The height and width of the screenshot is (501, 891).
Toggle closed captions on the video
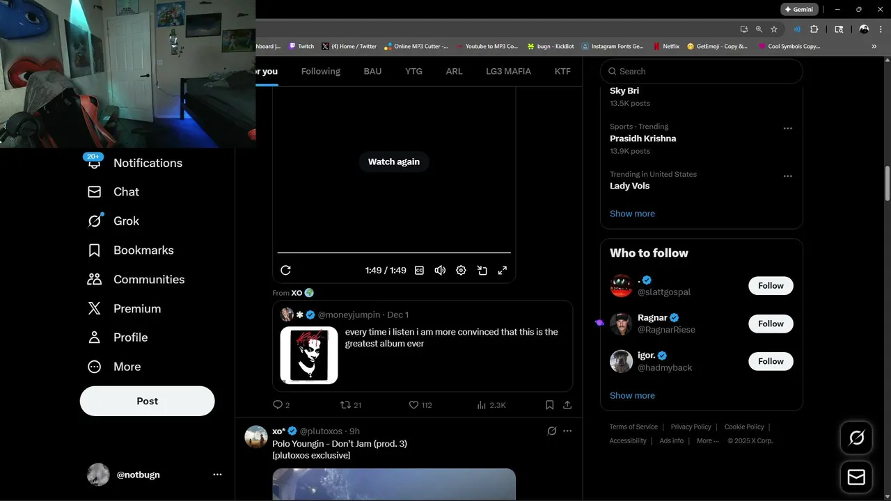419,270
